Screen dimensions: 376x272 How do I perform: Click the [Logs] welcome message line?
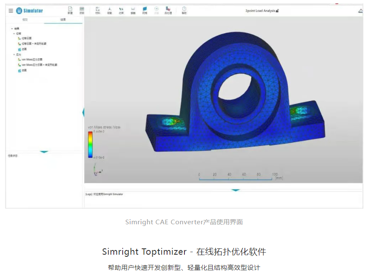point(104,194)
